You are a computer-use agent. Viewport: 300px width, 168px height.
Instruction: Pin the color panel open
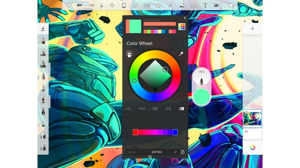coord(185,18)
